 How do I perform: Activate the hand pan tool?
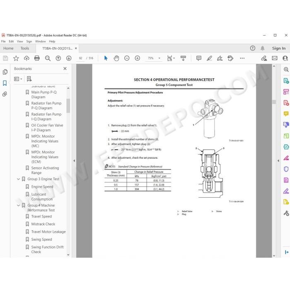coord(116,58)
